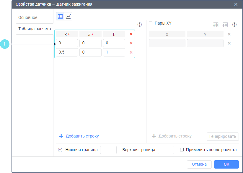This screenshot has height=173, width=243.
Task: Click the Отмена button
Action: coord(199,164)
